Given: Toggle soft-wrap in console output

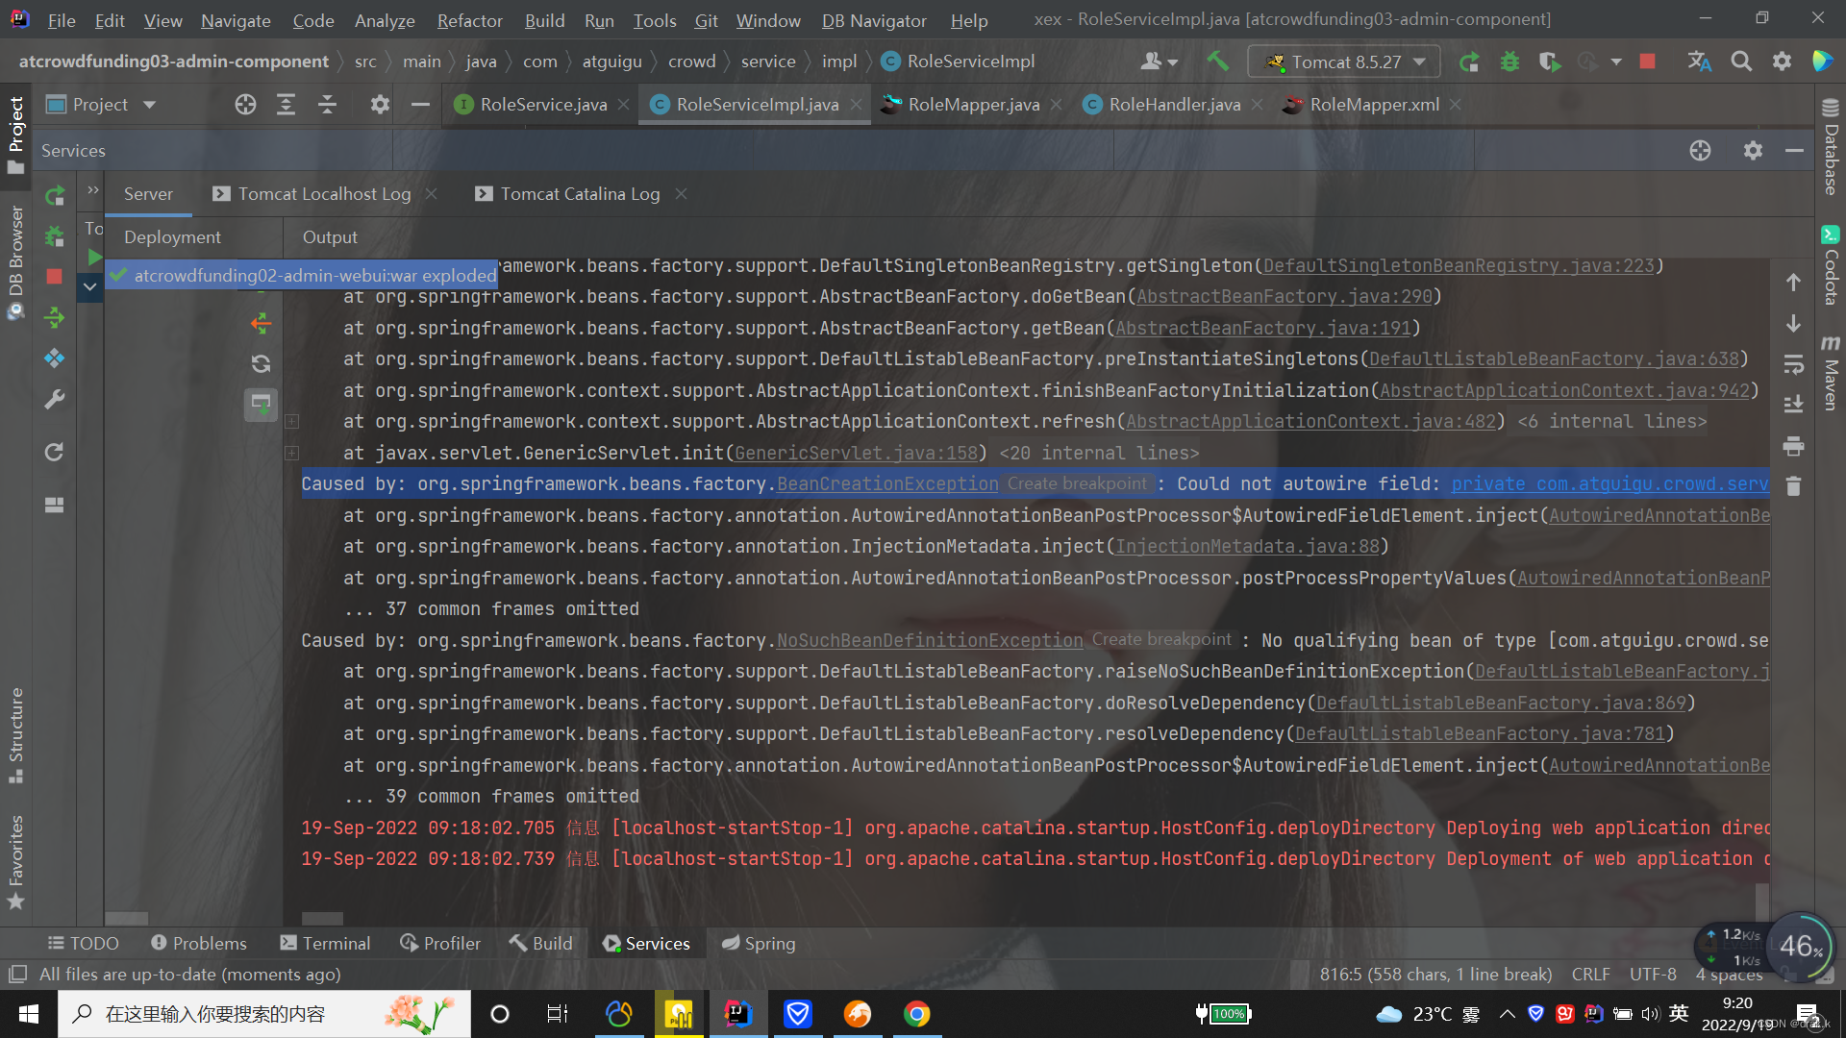Looking at the screenshot, I should pyautogui.click(x=1793, y=364).
